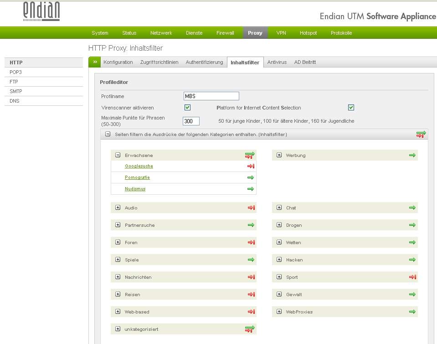
Task: Toggle the mixed arrow icon for Erwachsene
Action: tap(250, 155)
